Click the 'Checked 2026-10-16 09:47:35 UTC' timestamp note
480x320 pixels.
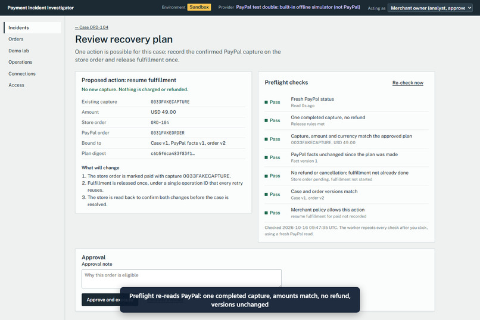[x=346, y=231]
